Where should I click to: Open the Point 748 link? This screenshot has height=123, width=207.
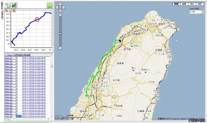(x=8, y=105)
